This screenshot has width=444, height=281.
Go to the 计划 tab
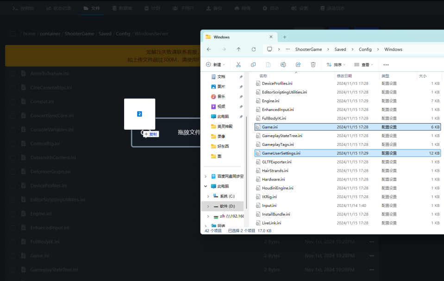[x=152, y=8]
